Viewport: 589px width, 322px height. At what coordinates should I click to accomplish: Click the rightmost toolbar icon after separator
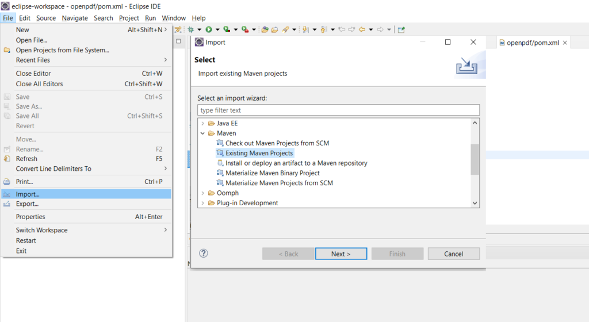(401, 29)
